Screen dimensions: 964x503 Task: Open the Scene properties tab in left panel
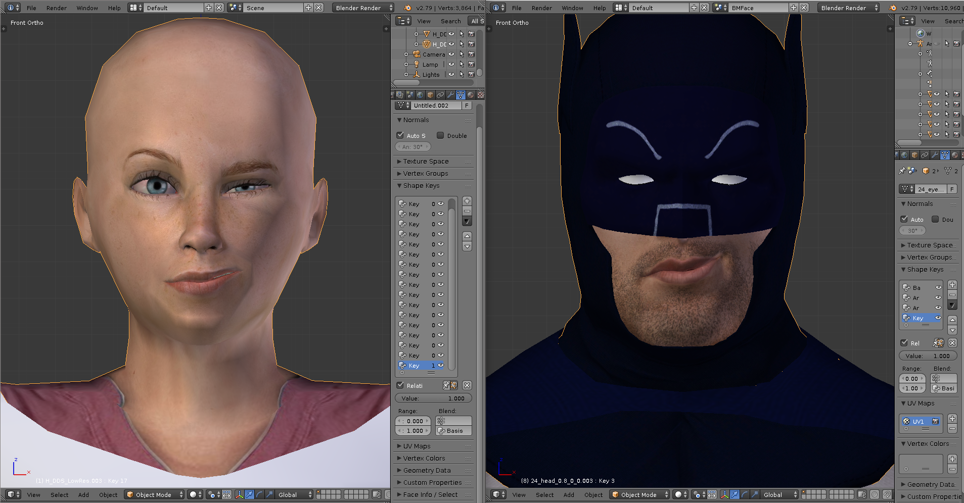pos(410,94)
